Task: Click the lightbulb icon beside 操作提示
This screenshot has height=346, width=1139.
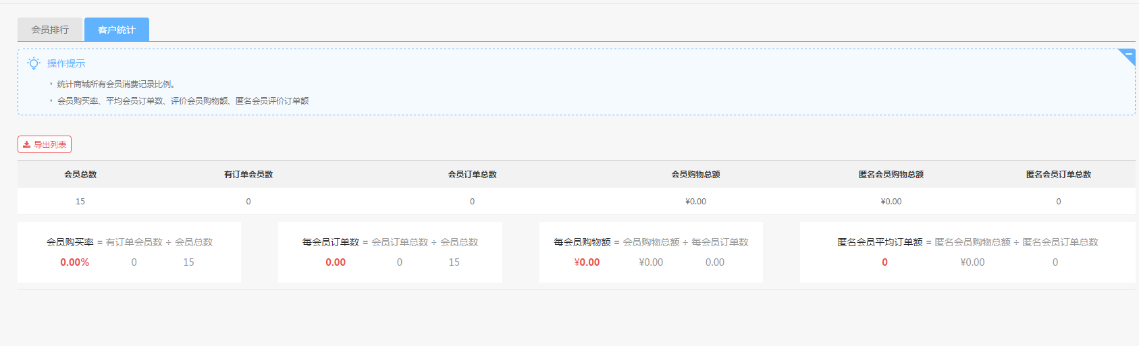Action: 34,63
